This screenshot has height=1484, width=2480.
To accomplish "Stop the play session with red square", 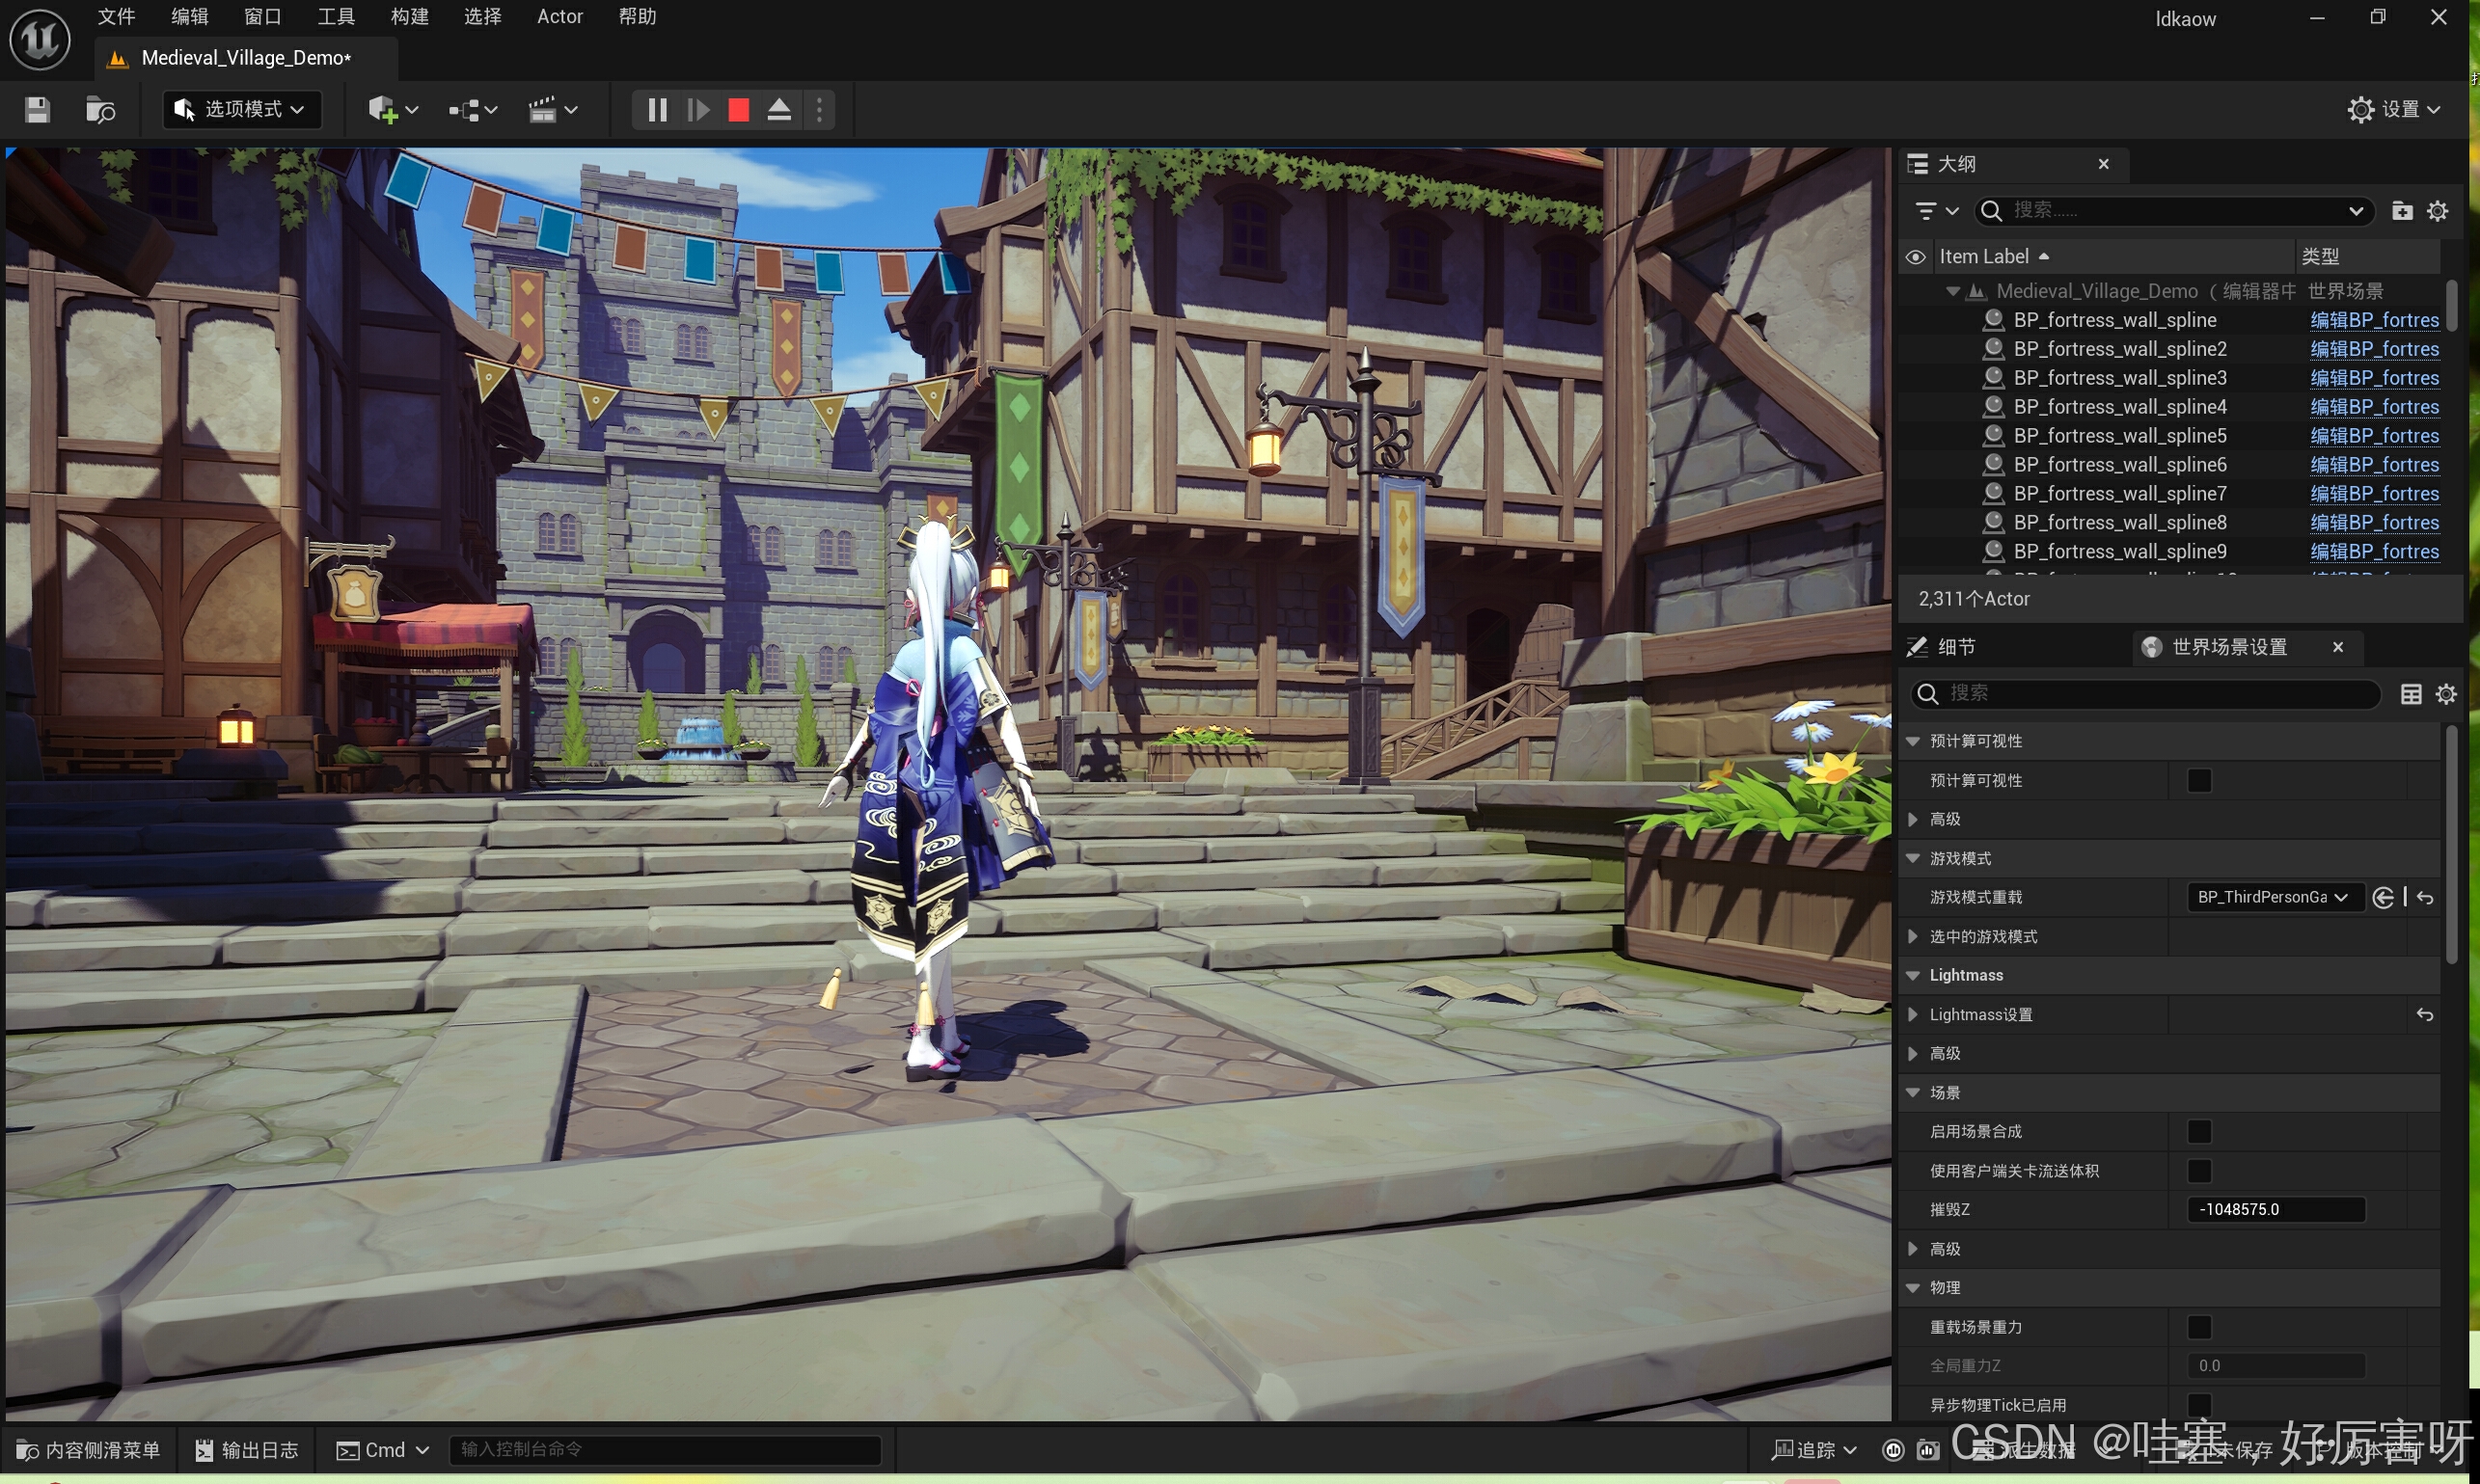I will coord(738,110).
